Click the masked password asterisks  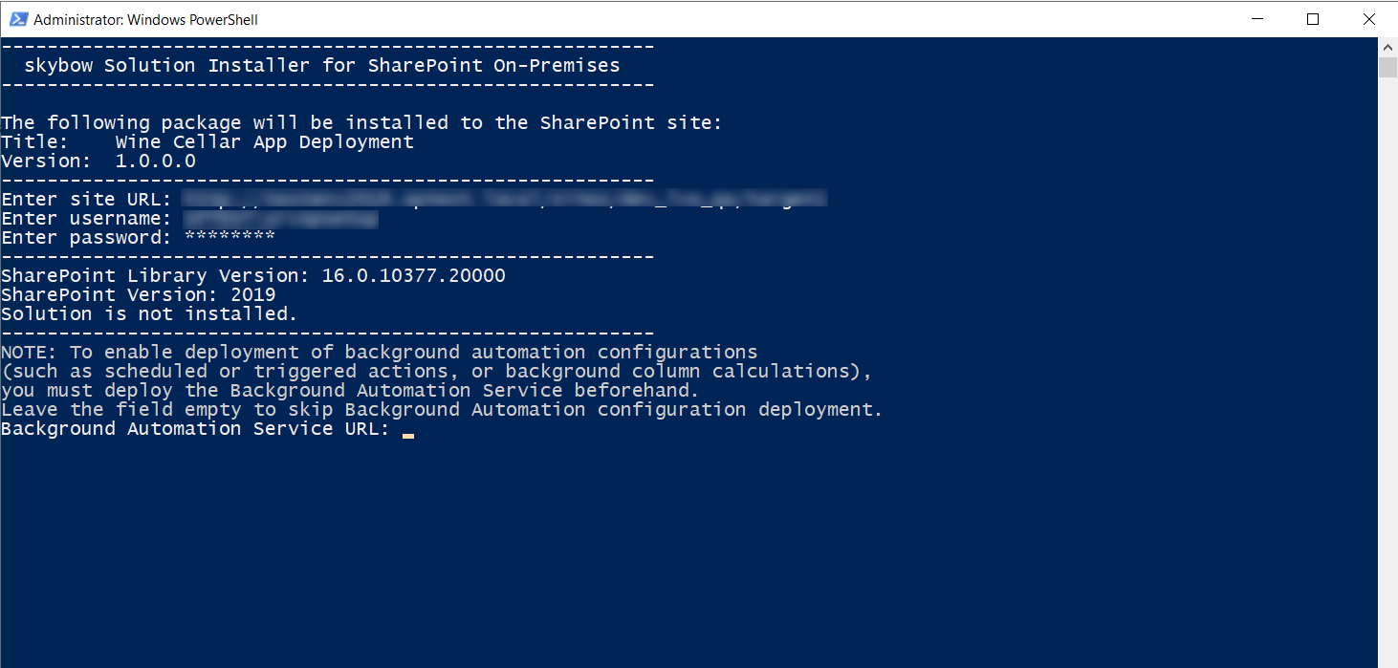228,237
